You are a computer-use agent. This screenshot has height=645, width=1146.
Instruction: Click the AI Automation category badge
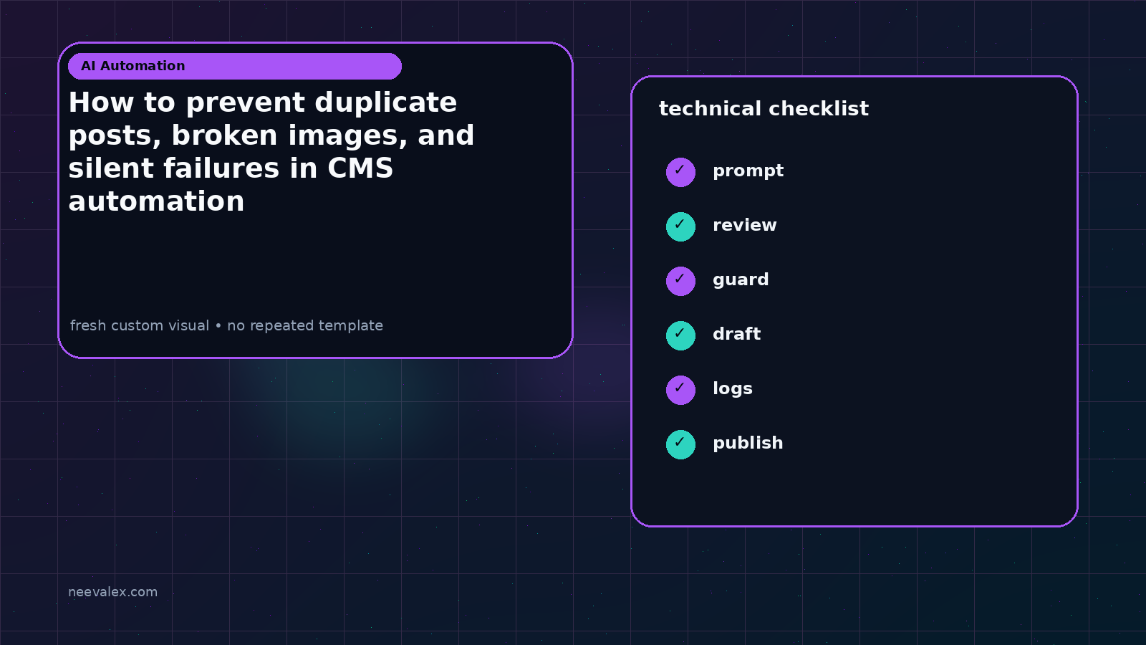[x=235, y=66]
